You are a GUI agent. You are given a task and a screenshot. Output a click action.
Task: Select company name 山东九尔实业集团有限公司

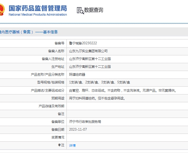click(88, 51)
